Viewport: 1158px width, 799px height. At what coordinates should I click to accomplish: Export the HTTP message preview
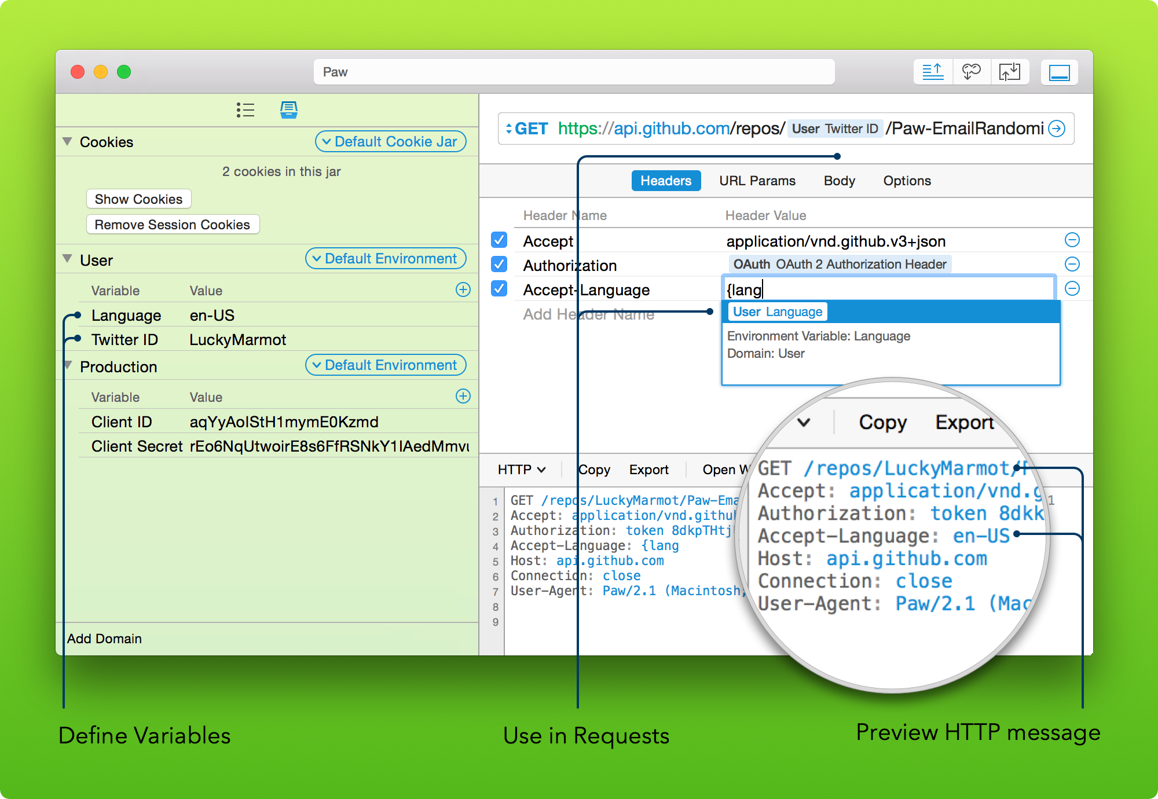[649, 470]
